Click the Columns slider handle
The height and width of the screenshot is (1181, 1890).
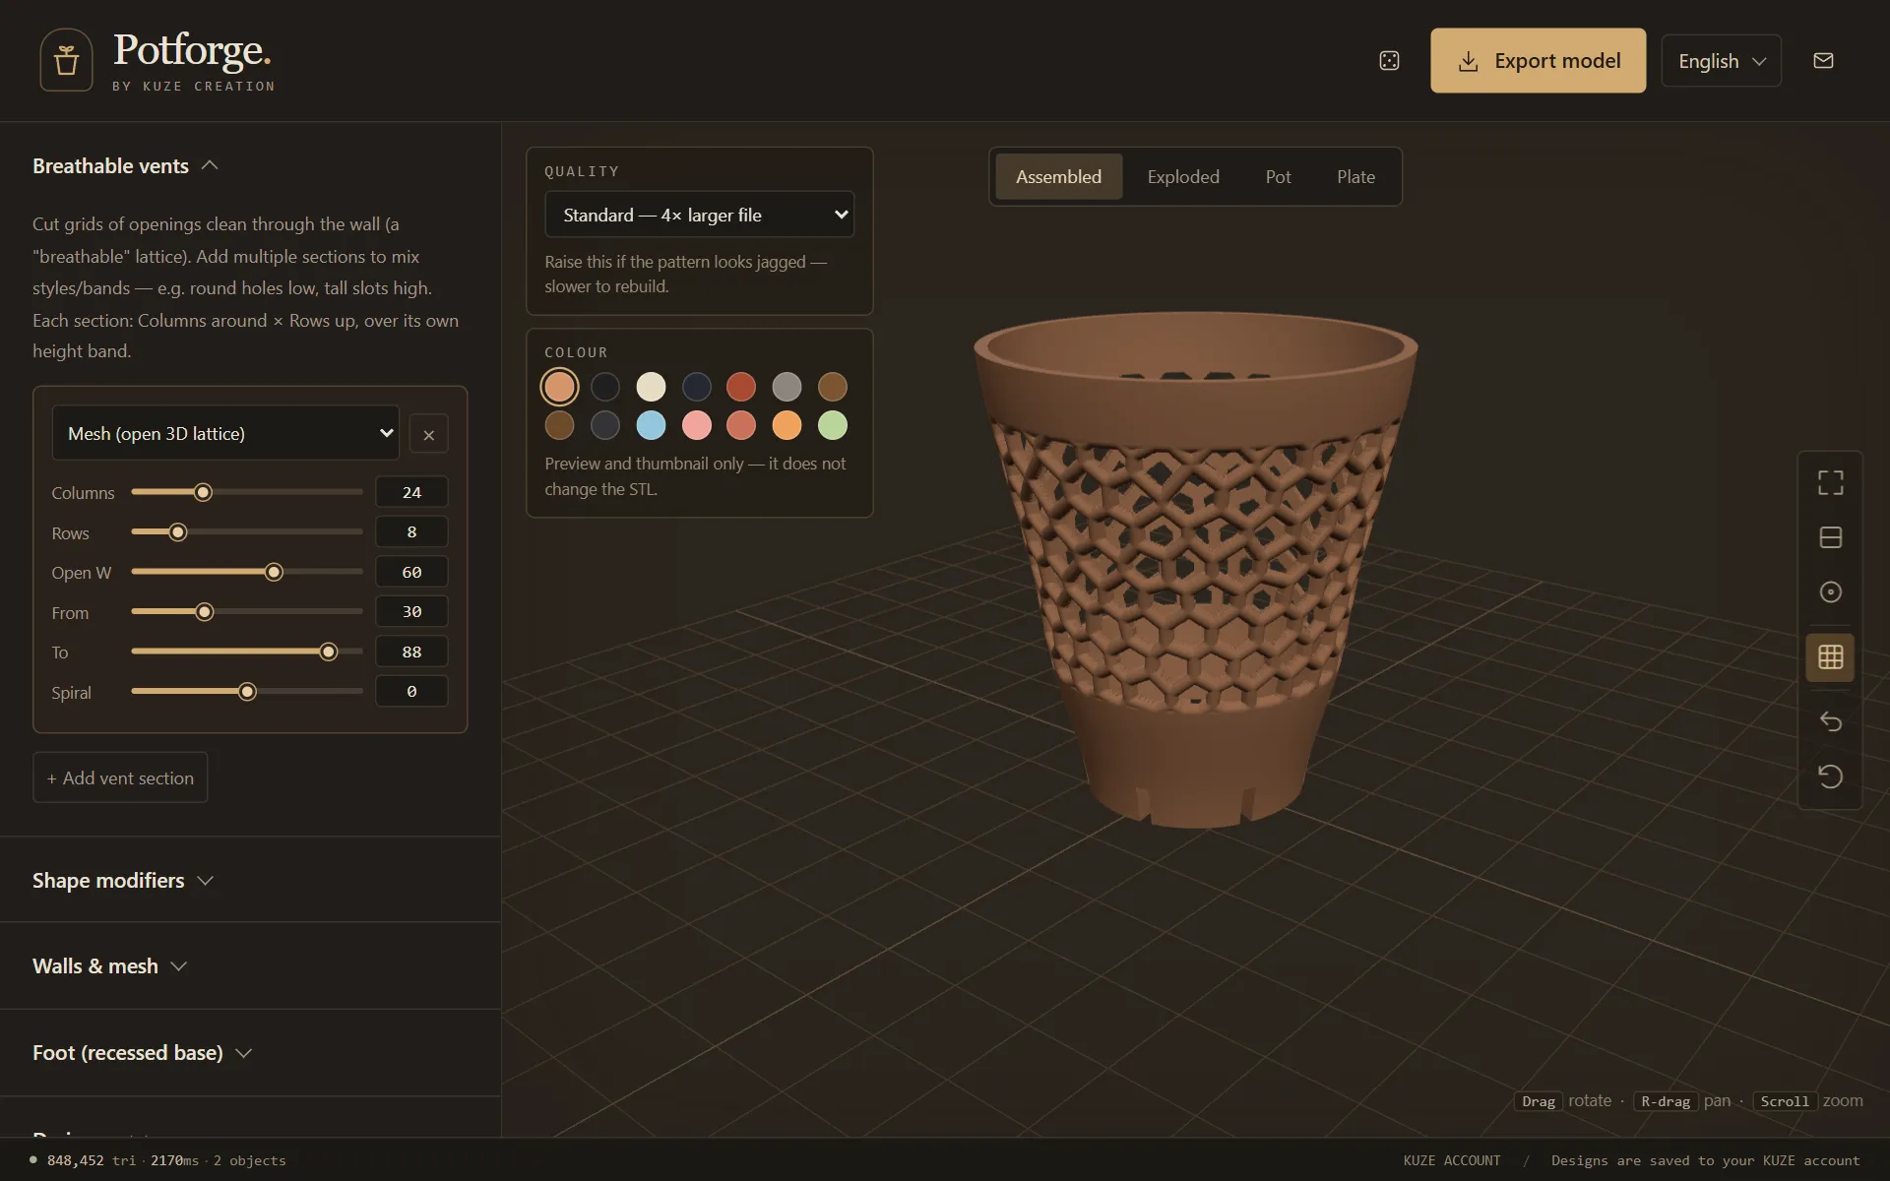click(x=203, y=492)
